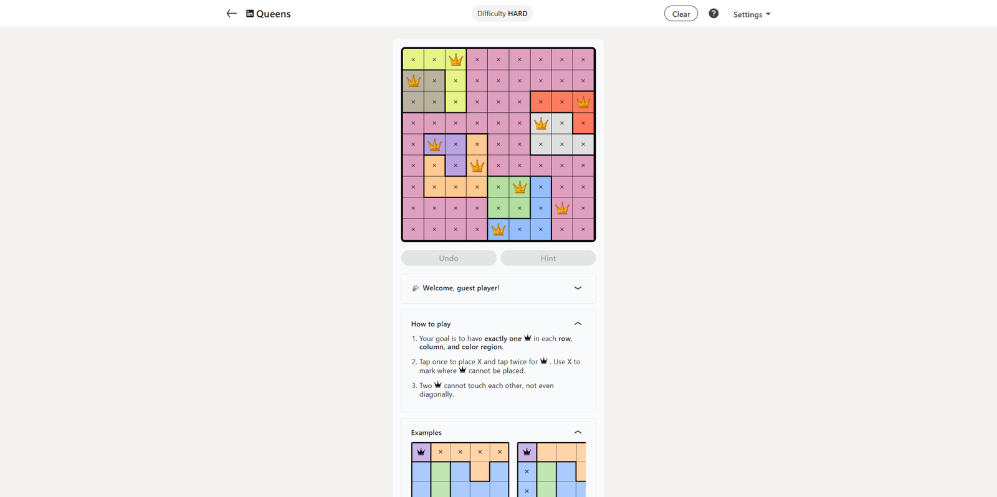The height and width of the screenshot is (497, 997).
Task: Toggle the X in the bottom-right pink cell
Action: click(x=583, y=229)
